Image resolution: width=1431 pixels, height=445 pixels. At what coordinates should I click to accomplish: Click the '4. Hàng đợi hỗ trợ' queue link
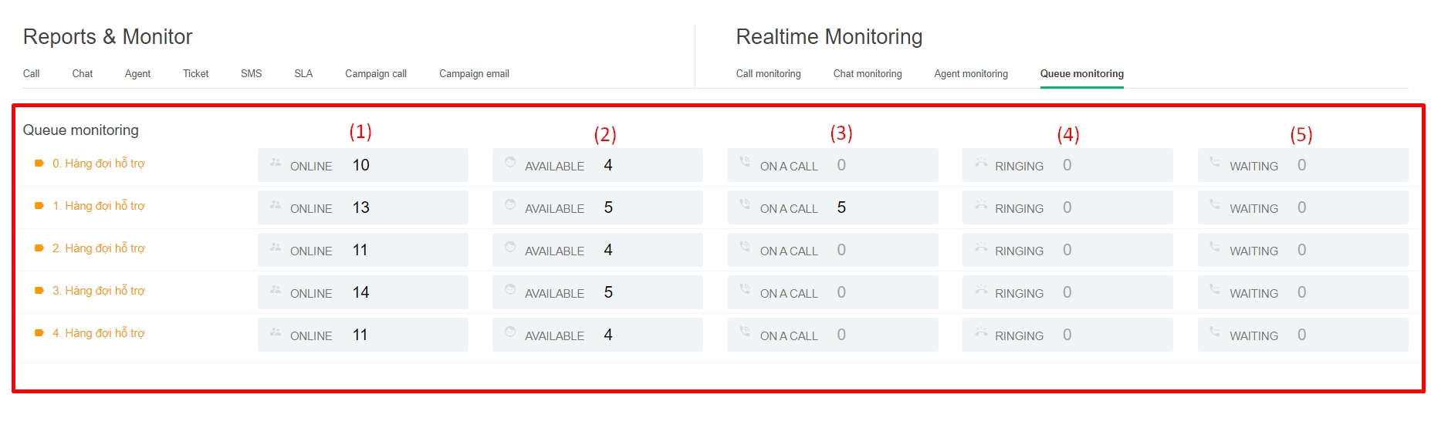[x=98, y=333]
